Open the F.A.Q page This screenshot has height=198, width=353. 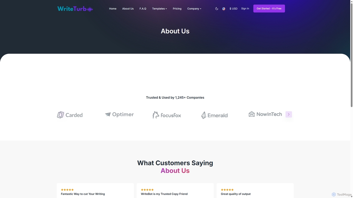click(x=143, y=9)
